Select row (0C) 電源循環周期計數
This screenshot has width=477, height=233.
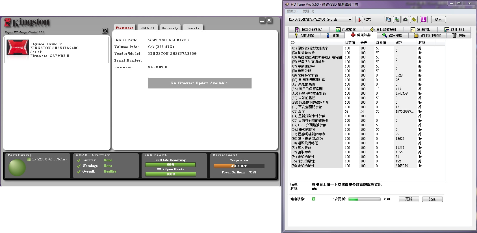(x=367, y=80)
